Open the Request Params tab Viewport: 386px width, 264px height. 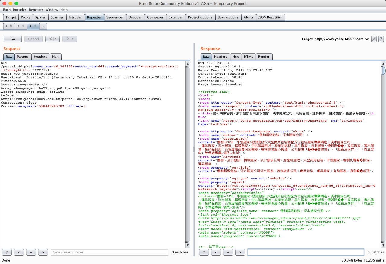(x=23, y=57)
